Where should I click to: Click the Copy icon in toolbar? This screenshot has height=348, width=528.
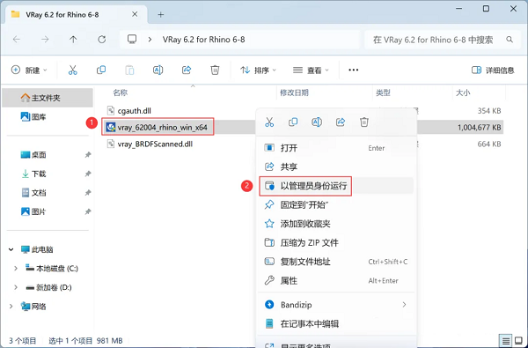coord(101,70)
